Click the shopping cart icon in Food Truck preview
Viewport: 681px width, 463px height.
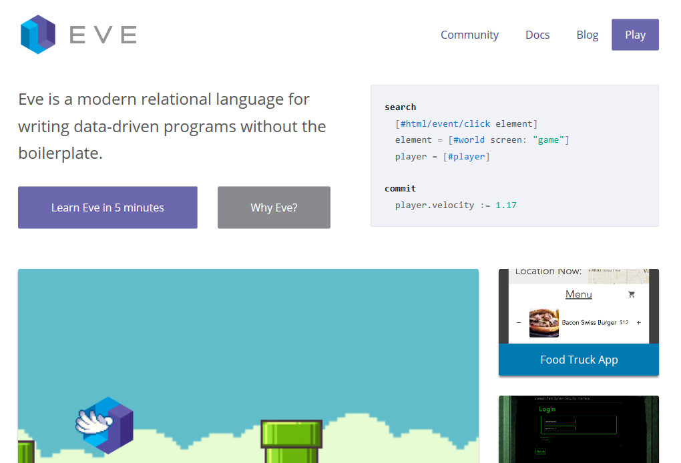631,294
